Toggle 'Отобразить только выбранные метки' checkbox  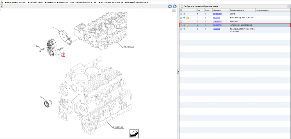click(182, 6)
